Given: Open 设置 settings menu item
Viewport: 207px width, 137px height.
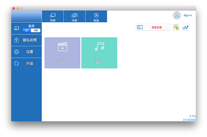Looking at the screenshot, I should (x=27, y=52).
